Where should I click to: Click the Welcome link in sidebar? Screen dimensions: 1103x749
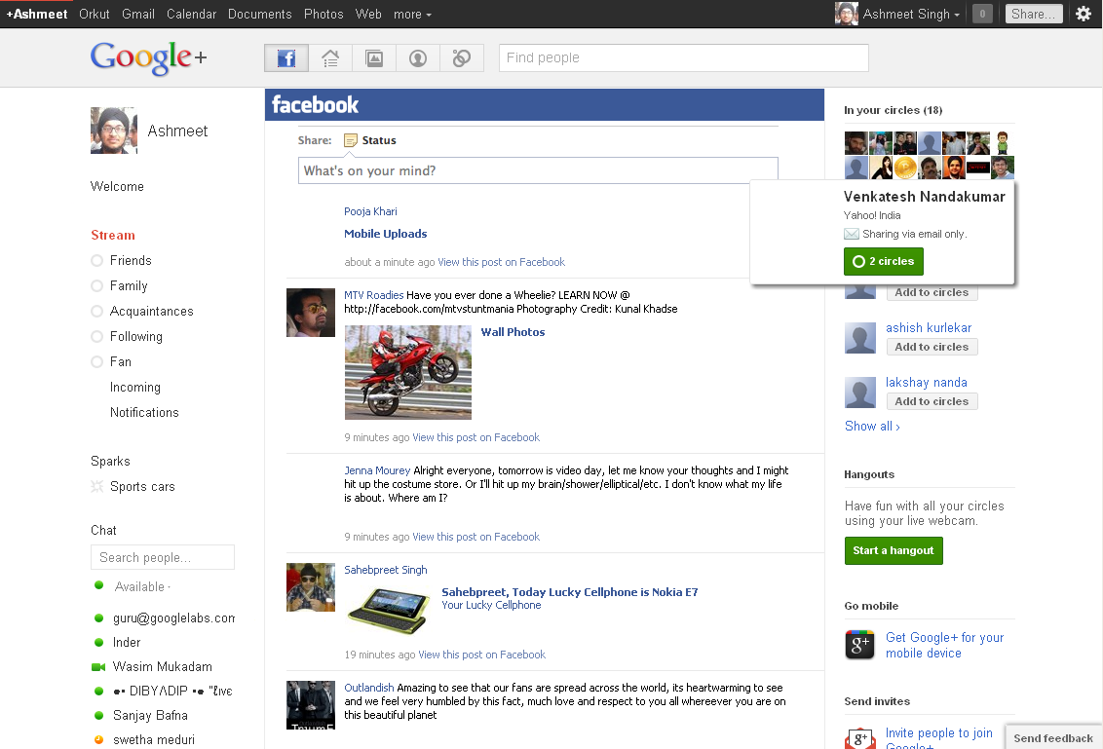pyautogui.click(x=117, y=186)
